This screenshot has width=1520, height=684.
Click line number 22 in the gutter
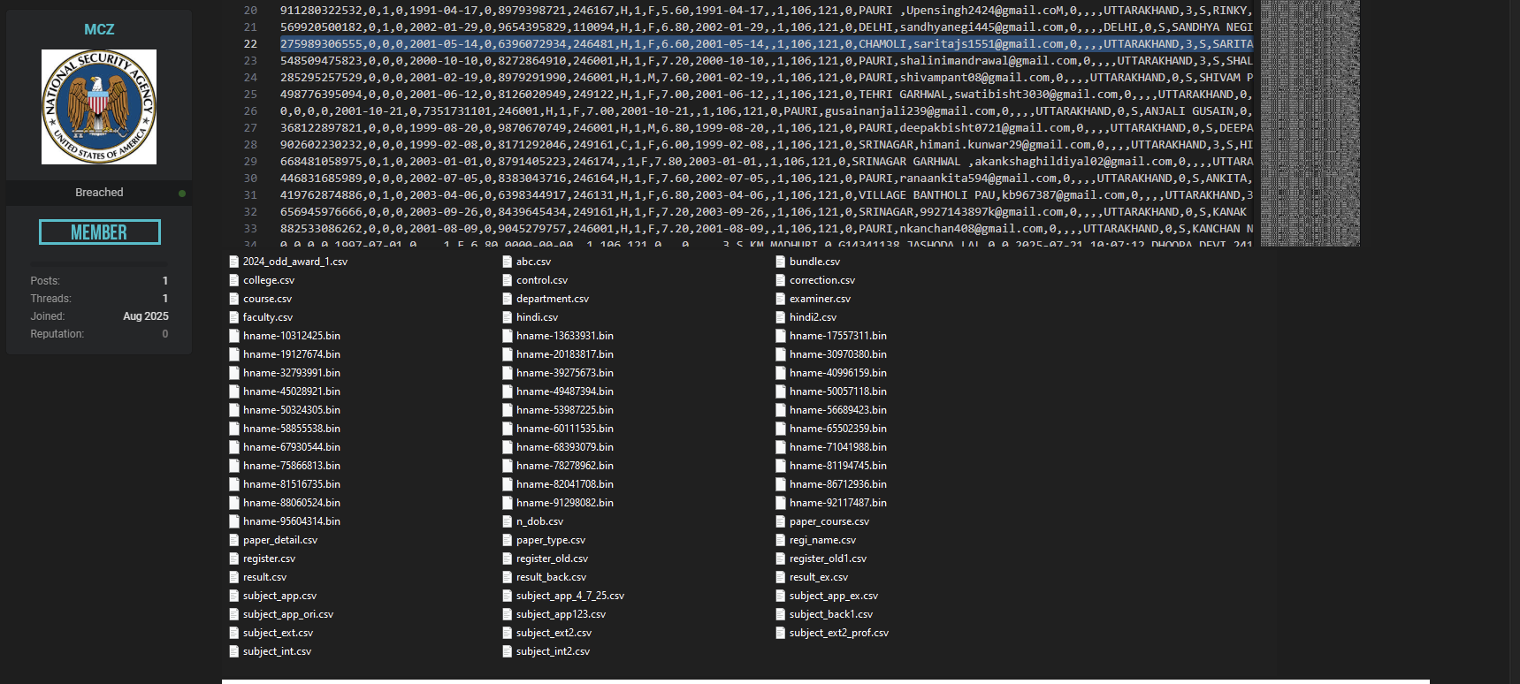(250, 44)
